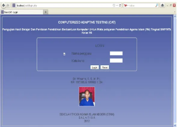Click the tab favicon of Tree-CAT
The width and height of the screenshot is (178, 127).
pos(2,12)
